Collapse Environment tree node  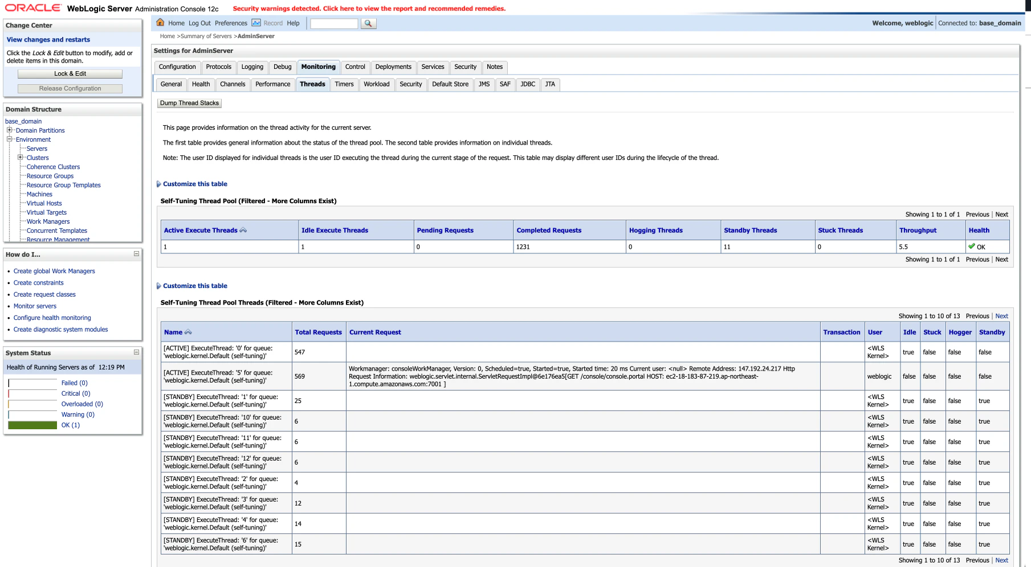9,139
